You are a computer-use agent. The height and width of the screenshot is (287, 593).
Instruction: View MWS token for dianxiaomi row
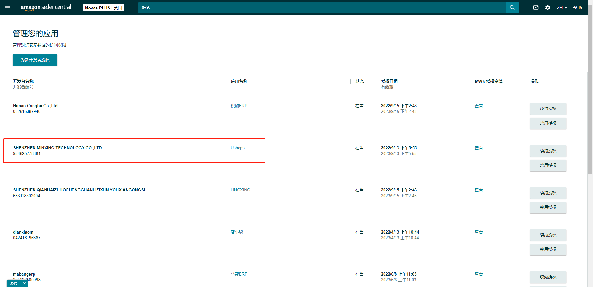click(478, 232)
